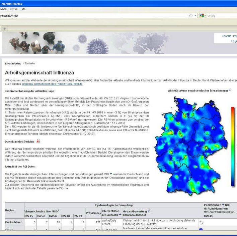Go to Startseite in the breadcrumb
Screen dimensions: 237x236
29,63
